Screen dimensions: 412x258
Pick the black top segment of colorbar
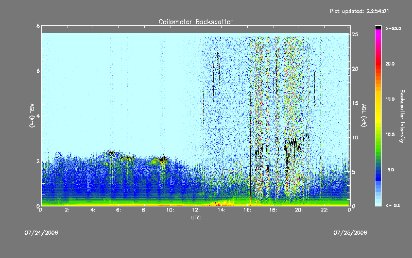pyautogui.click(x=378, y=27)
